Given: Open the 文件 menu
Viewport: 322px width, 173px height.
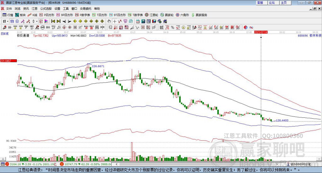Looking at the screenshot, I should click(9, 8).
